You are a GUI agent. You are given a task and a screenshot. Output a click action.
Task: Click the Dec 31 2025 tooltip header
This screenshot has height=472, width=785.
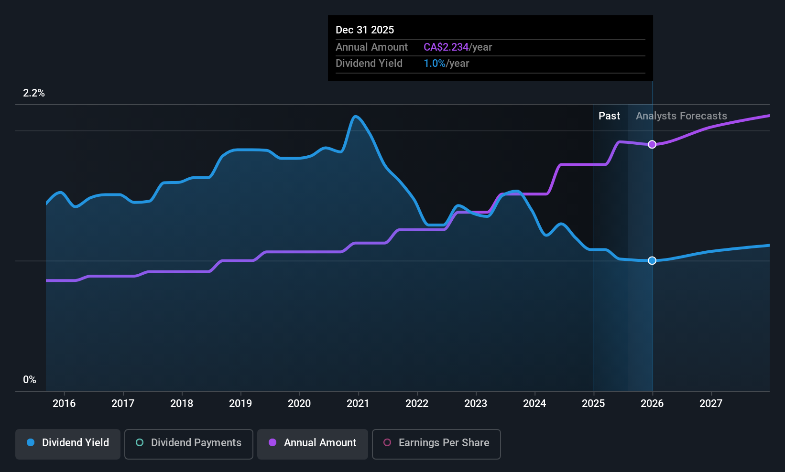pos(365,30)
